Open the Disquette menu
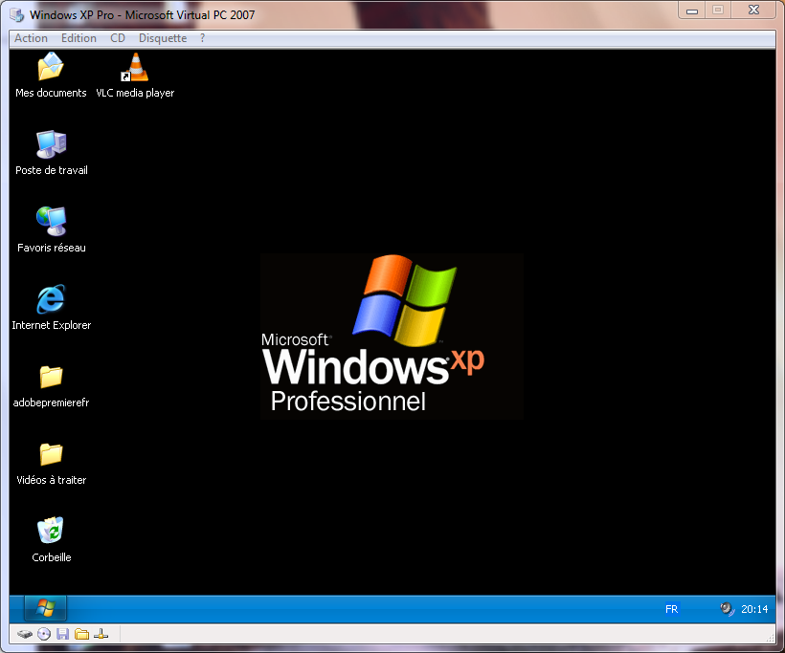 point(163,38)
